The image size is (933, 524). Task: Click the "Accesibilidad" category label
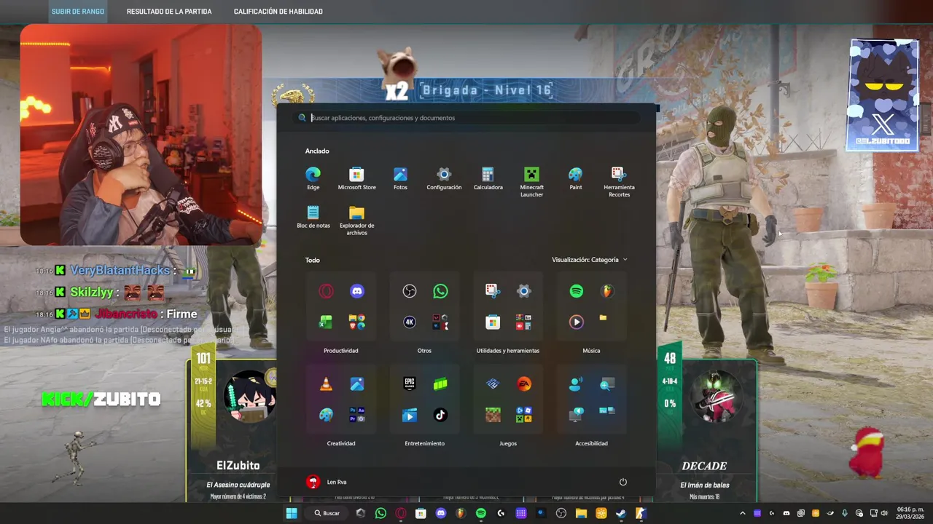click(x=591, y=443)
